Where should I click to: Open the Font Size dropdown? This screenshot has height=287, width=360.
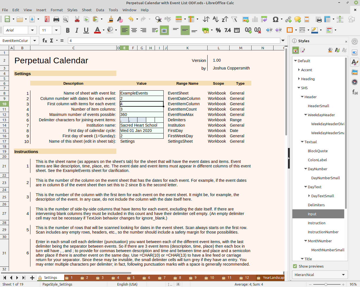[x=56, y=30]
